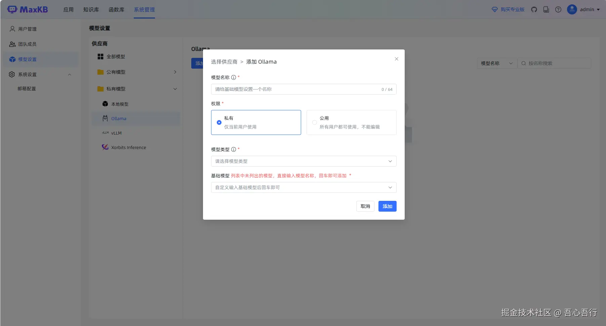The height and width of the screenshot is (326, 606).
Task: Go to 模型设置 in the sidebar
Action: click(x=41, y=59)
